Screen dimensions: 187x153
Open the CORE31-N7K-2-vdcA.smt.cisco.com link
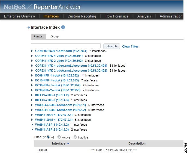(71, 70)
